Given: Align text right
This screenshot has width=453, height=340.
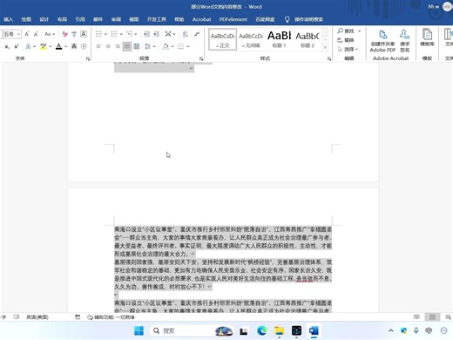Looking at the screenshot, I should coord(118,46).
